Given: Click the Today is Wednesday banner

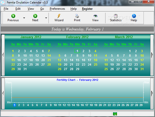Looking at the screenshot, I should pyautogui.click(x=77, y=29).
